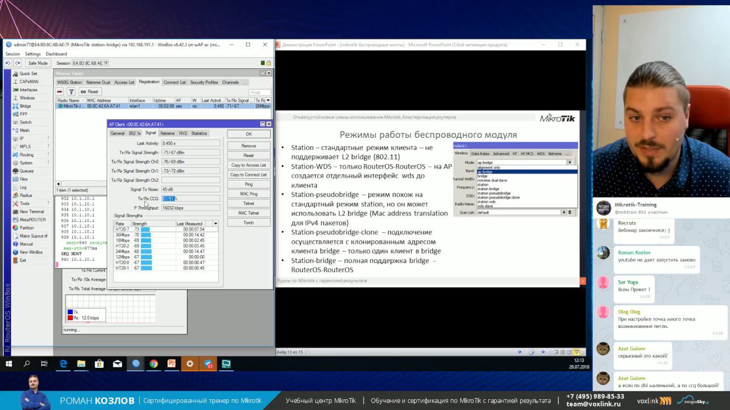This screenshot has width=730, height=410.
Task: Open the Wireless sidebar item
Action: (27, 98)
